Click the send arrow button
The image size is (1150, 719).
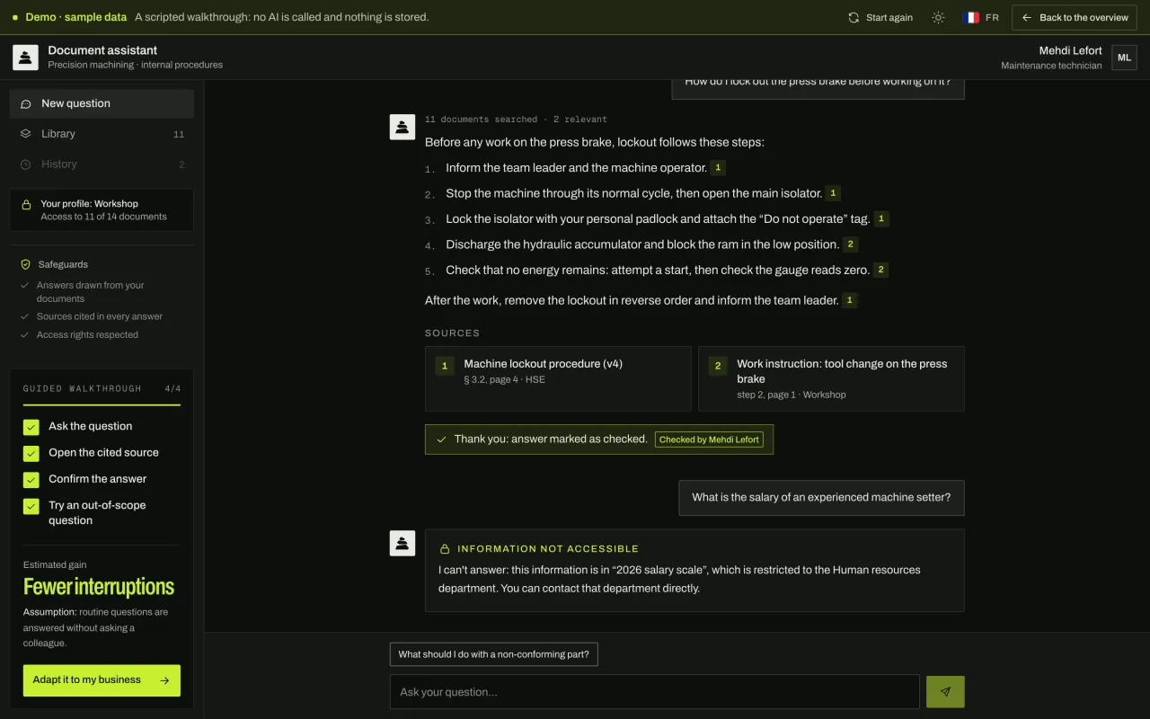click(945, 692)
